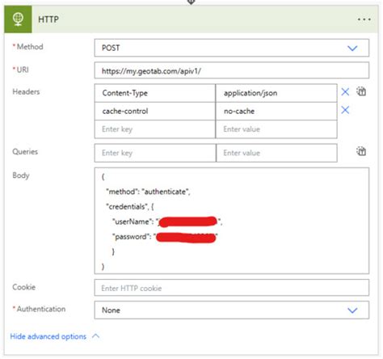Screen dimensions: 383x359
Task: Click the "method": "authenticate" line in Body
Action: coord(148,192)
